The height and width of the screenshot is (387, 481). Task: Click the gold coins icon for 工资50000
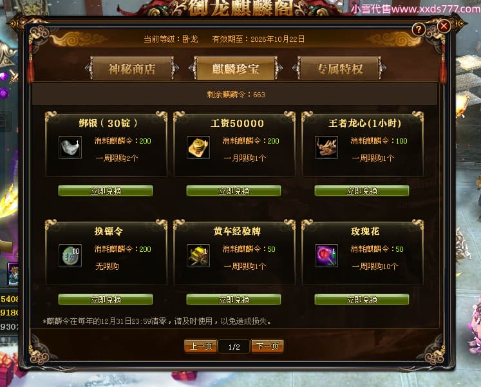coord(198,147)
